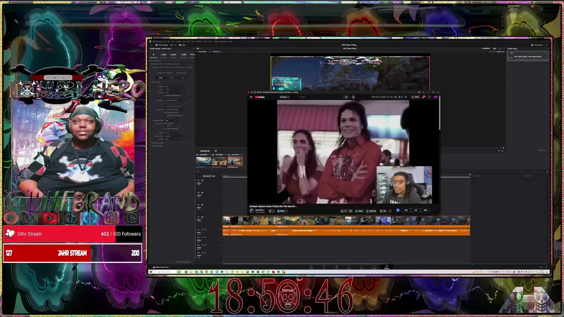The width and height of the screenshot is (564, 317).
Task: Open YouTube notifications bell
Action: pyautogui.click(x=423, y=97)
